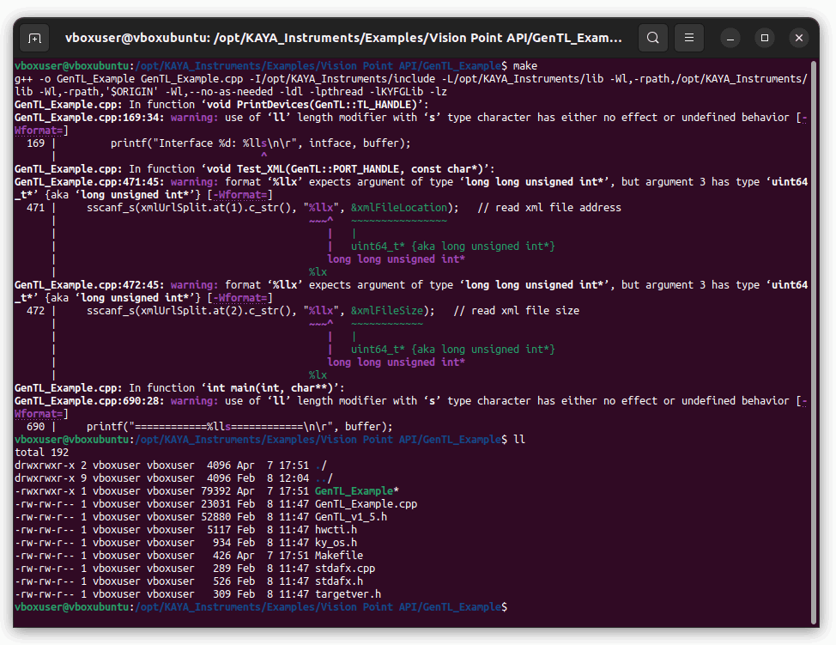Image resolution: width=836 pixels, height=645 pixels.
Task: Click the stdafx.cpp filename in the listing
Action: 346,568
